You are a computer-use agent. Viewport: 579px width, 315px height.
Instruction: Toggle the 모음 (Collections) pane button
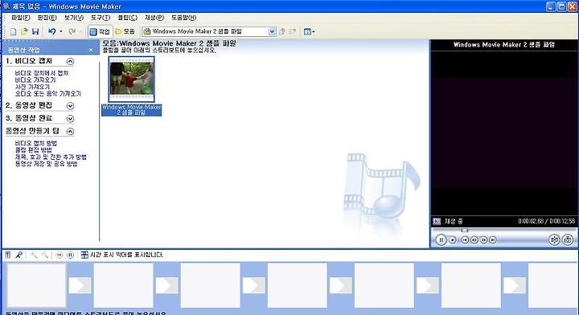click(125, 31)
